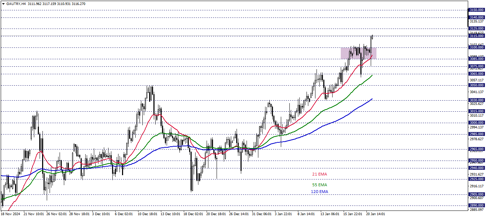Select the 3065.000 price level label

coord(477,74)
